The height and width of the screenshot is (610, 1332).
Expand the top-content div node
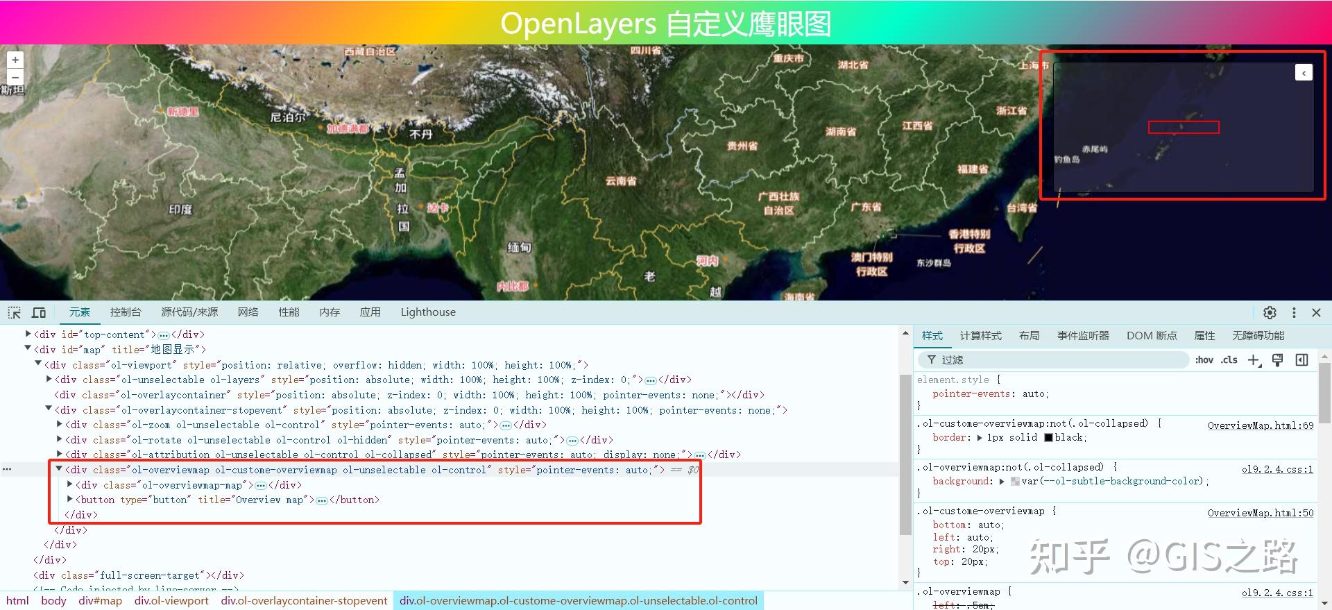[x=28, y=334]
